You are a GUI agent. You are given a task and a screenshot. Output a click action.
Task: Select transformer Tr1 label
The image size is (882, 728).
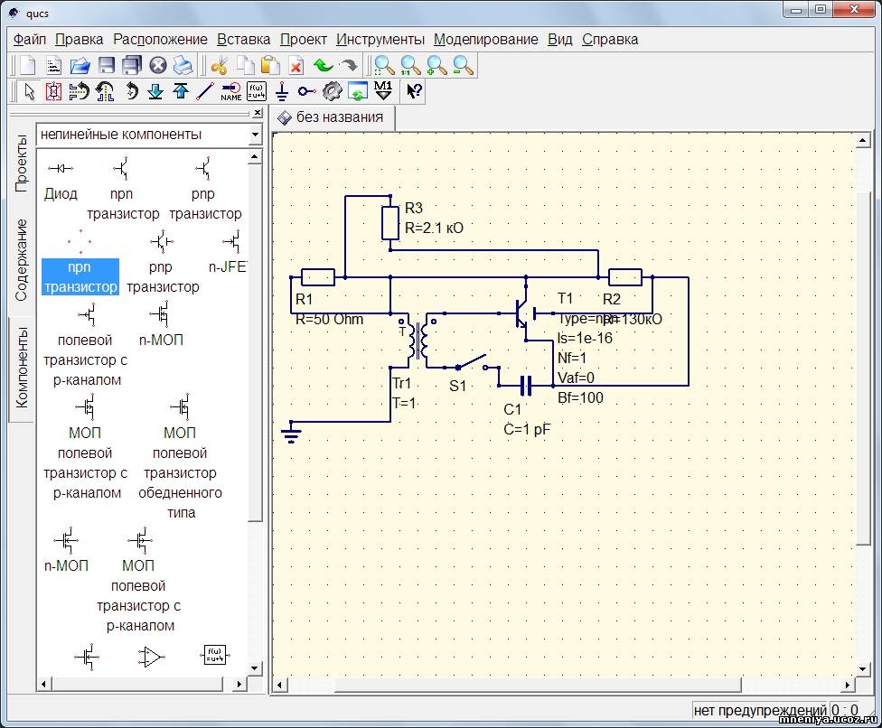pos(401,383)
